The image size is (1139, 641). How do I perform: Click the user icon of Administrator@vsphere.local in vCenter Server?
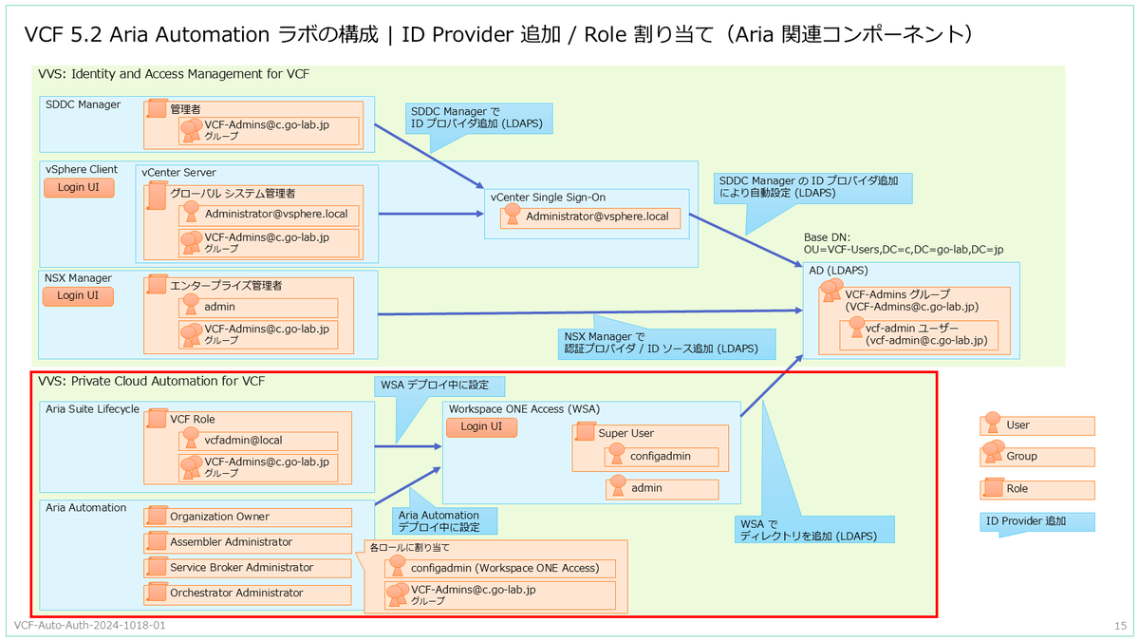point(191,214)
